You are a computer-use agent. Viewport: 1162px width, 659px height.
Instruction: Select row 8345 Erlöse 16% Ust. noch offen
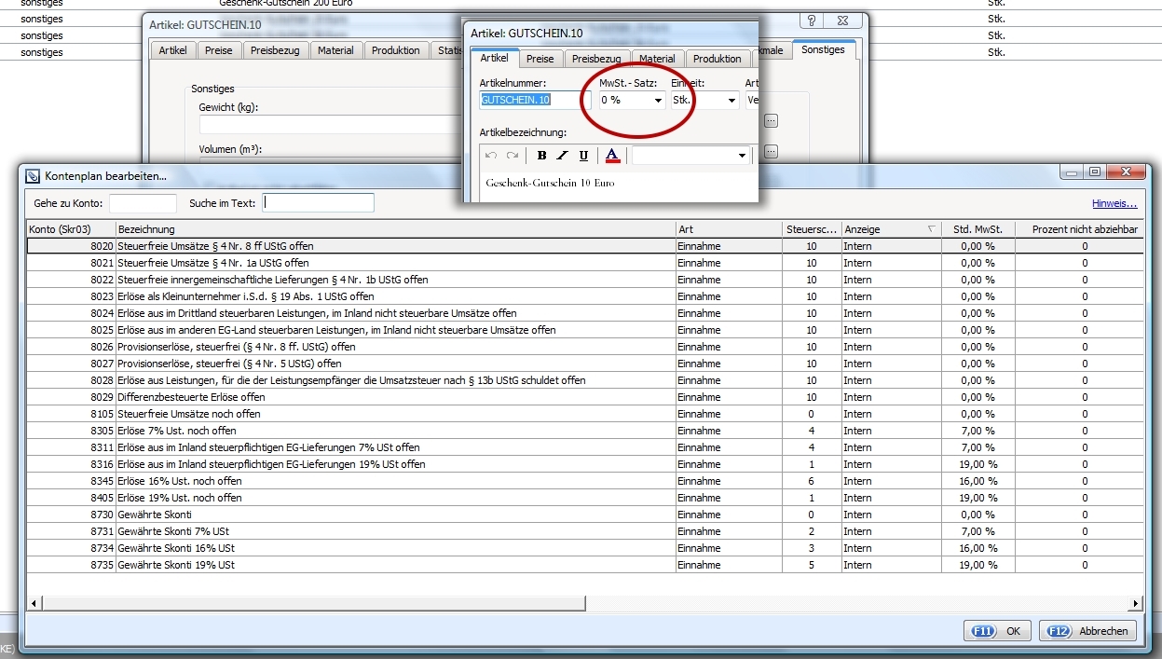point(585,481)
